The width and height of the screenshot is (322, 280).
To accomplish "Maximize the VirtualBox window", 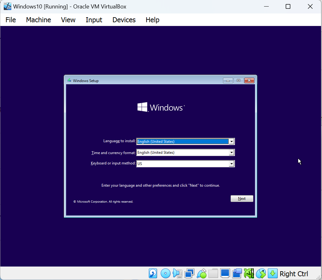I will [288, 7].
